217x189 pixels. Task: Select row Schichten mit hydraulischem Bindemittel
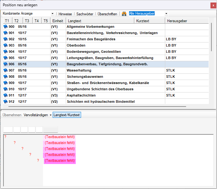[x=106, y=101]
